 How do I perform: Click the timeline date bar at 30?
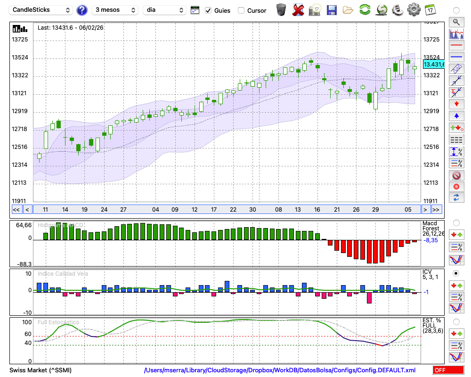[x=252, y=210]
